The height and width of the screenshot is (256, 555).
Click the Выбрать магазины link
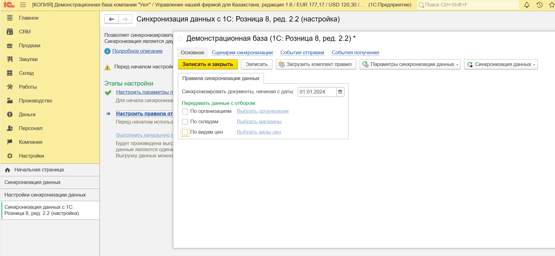[259, 122]
